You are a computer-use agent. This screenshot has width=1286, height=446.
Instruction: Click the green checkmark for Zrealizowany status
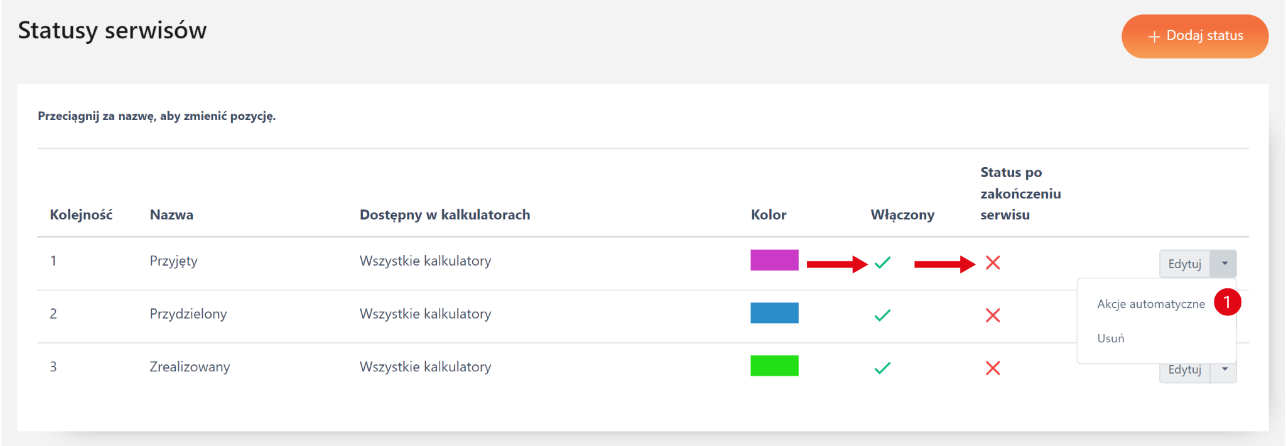(x=882, y=368)
